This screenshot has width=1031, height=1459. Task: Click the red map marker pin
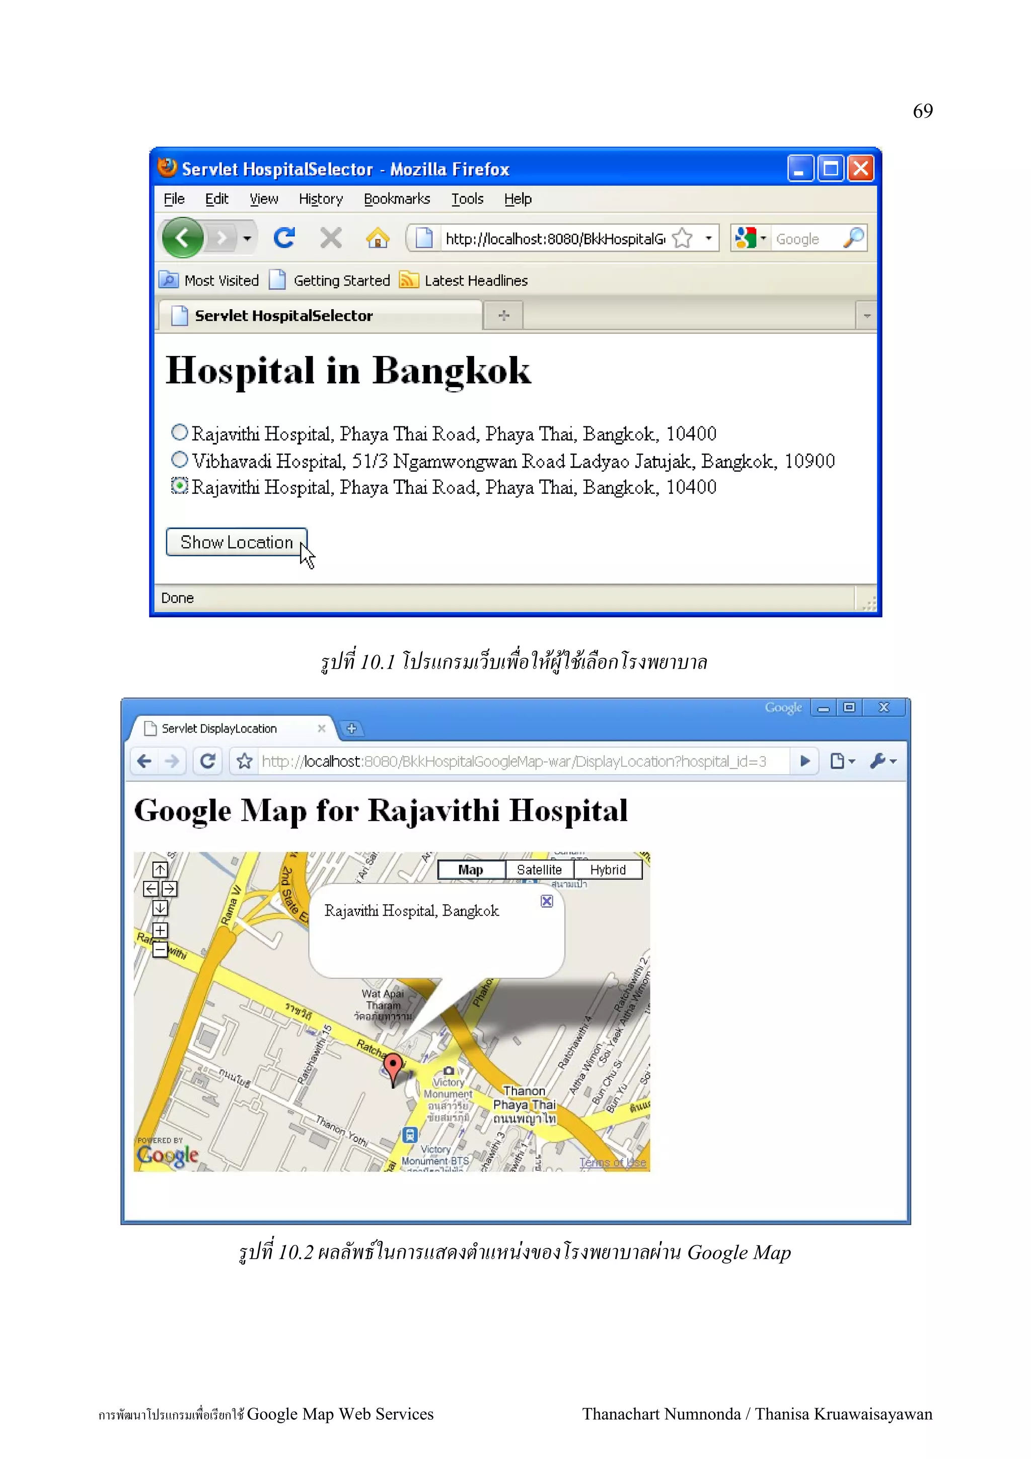tap(393, 1066)
